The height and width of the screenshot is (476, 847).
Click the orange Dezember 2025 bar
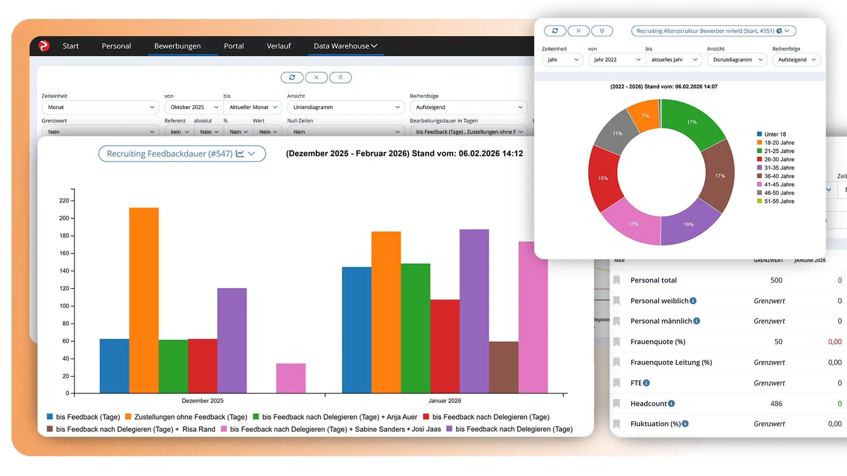144,300
